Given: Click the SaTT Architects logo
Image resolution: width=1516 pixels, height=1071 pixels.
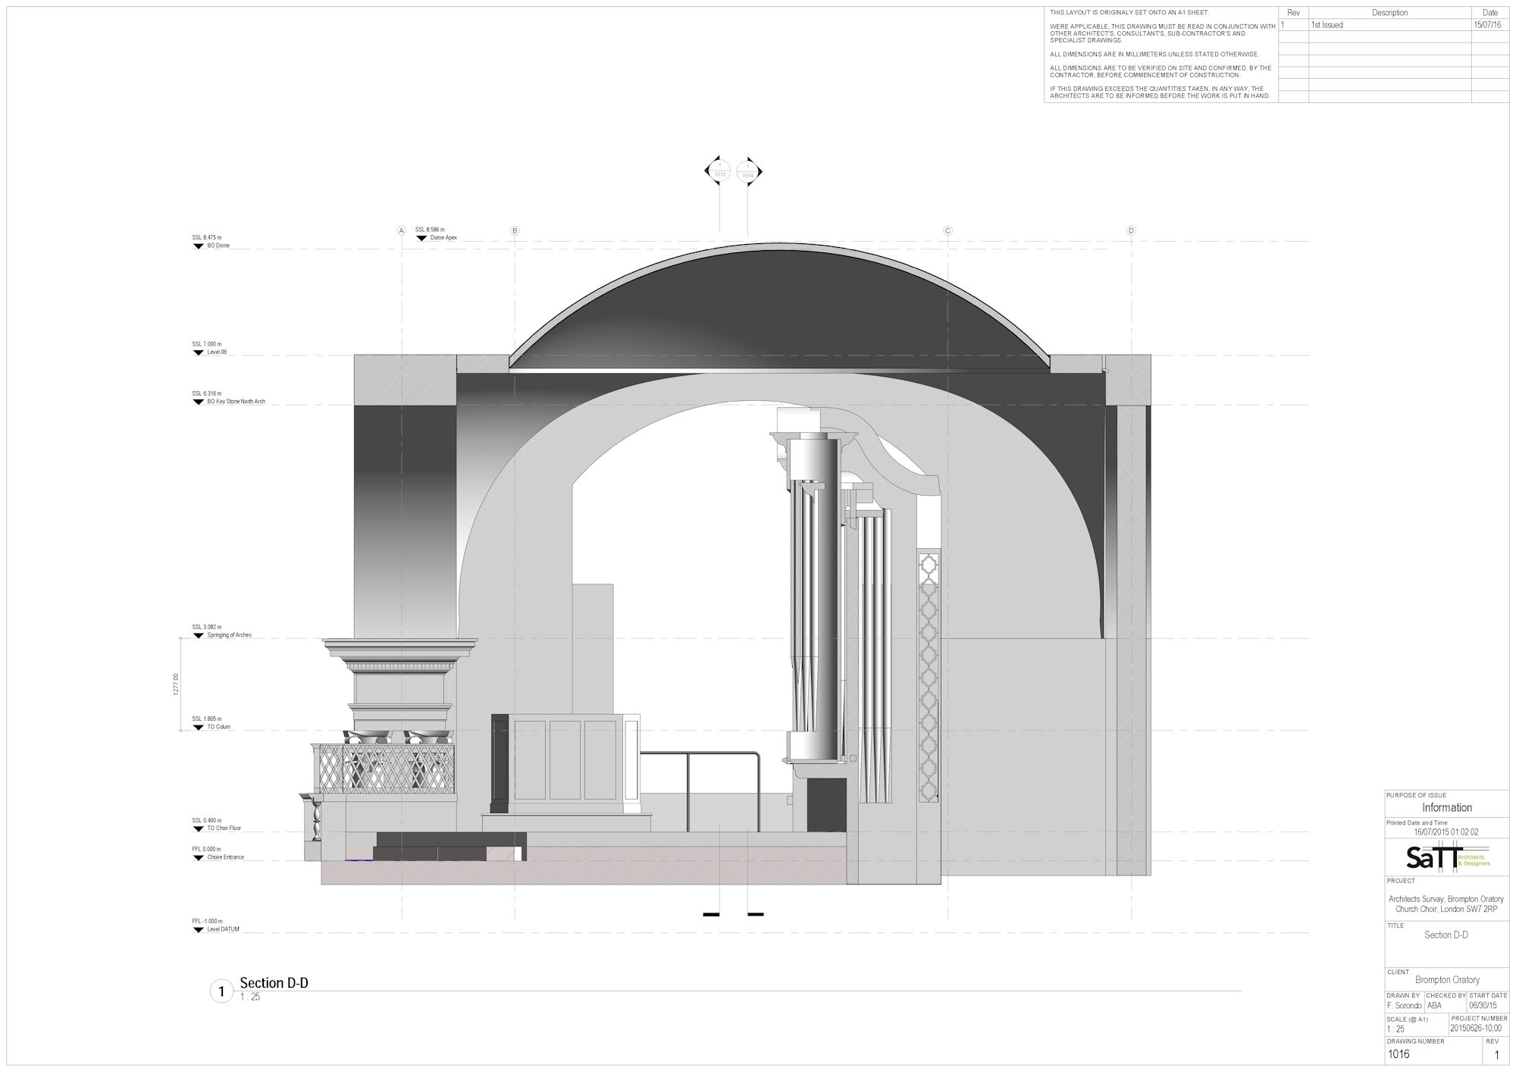Looking at the screenshot, I should click(x=1447, y=857).
